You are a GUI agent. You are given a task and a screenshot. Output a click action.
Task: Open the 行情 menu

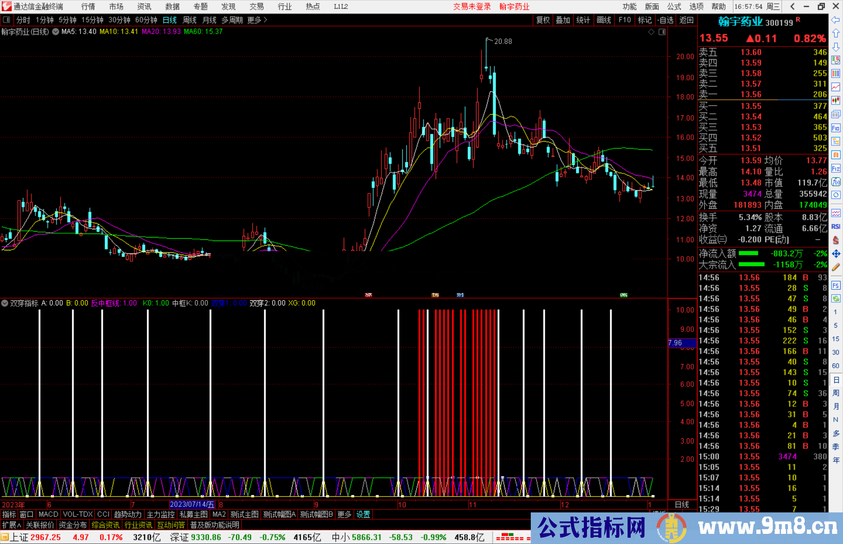(88, 7)
